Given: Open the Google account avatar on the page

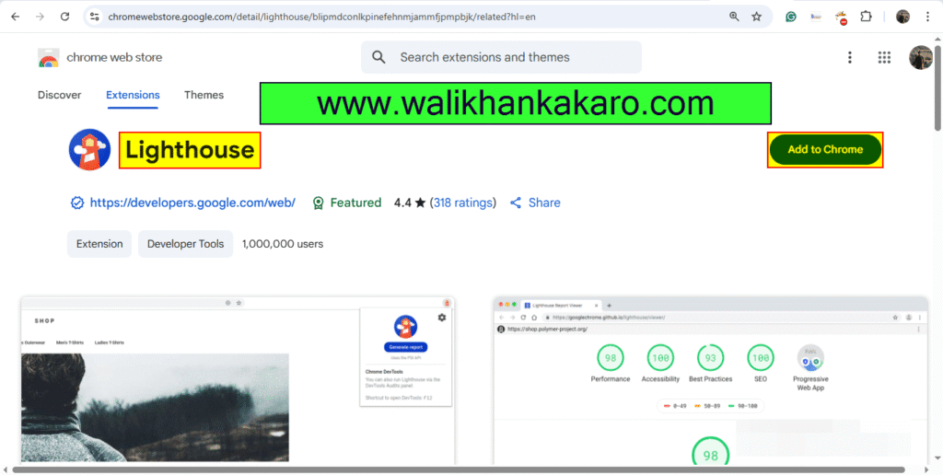Looking at the screenshot, I should point(920,58).
